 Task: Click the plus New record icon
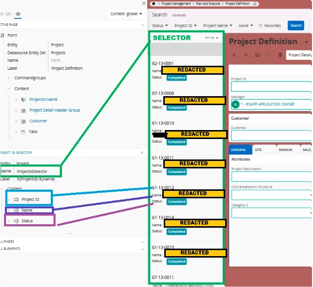[x=246, y=55]
